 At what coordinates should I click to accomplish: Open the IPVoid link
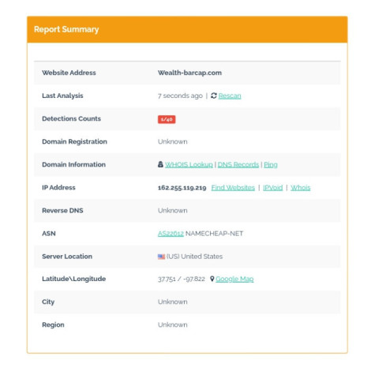coord(273,188)
